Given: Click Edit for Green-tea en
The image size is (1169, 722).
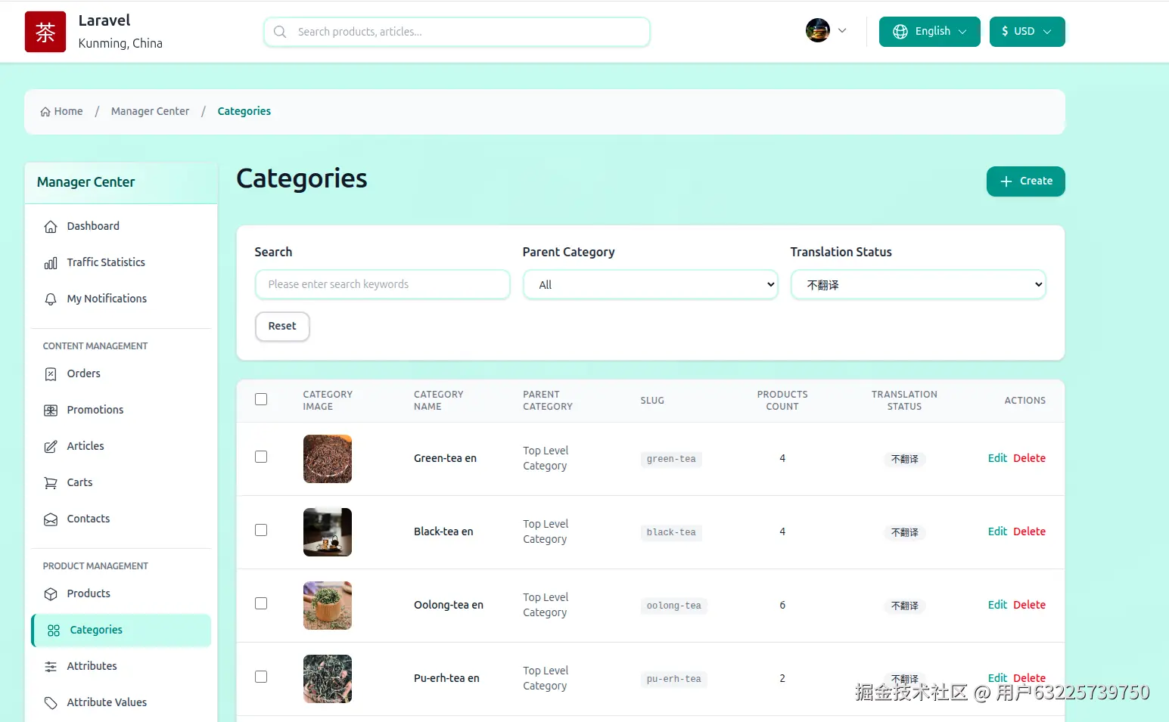Looking at the screenshot, I should 997,458.
